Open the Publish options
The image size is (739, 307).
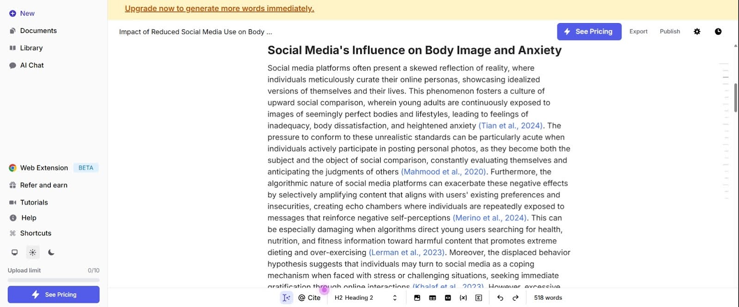point(670,31)
